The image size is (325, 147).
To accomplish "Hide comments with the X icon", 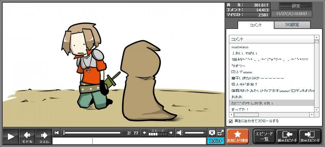I will [x=212, y=133].
